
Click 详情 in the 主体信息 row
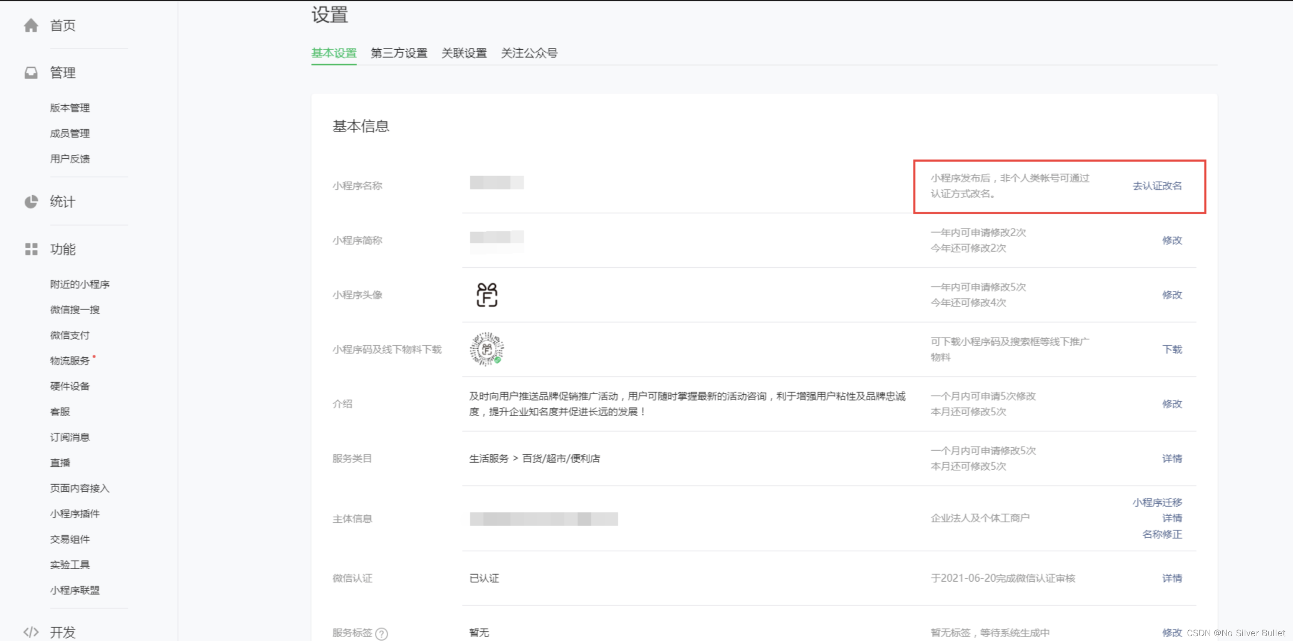[1172, 518]
